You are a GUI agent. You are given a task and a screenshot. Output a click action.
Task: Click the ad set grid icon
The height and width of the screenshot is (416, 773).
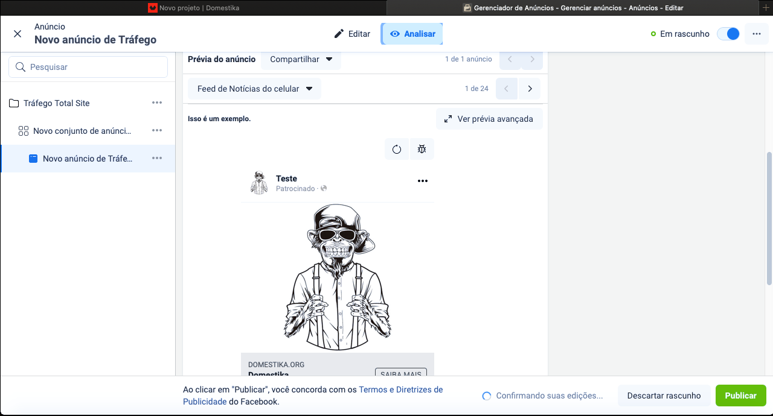click(x=24, y=131)
